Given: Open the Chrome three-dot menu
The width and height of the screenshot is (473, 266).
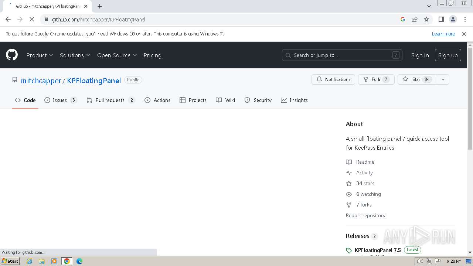Looking at the screenshot, I should (464, 19).
